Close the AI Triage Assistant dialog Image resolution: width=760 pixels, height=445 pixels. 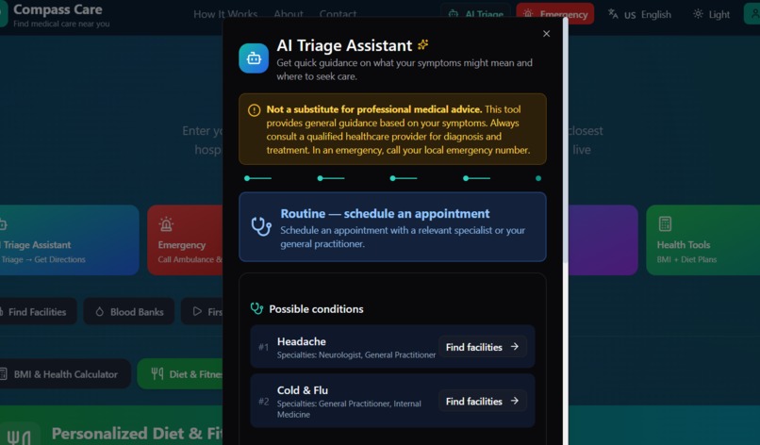tap(546, 33)
